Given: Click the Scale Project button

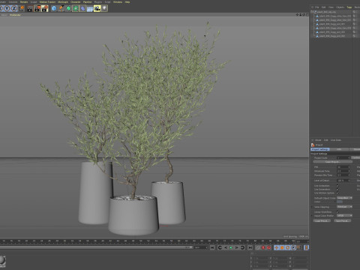Looking at the screenshot, I should pyautogui.click(x=332, y=162).
